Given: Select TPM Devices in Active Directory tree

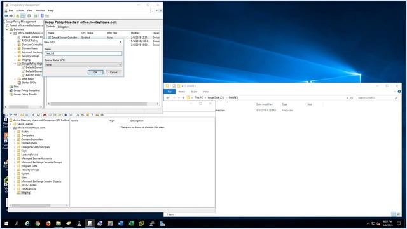Looking at the screenshot, I should point(29,189).
